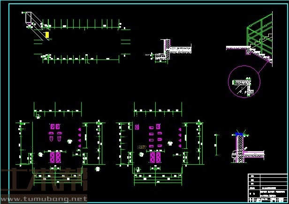Select the magenta triangle urinals in left plan
Image resolution: width=289 pixels, height=204 pixels.
80,138
